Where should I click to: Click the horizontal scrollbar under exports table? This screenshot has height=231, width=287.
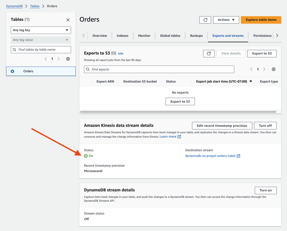pos(178,112)
